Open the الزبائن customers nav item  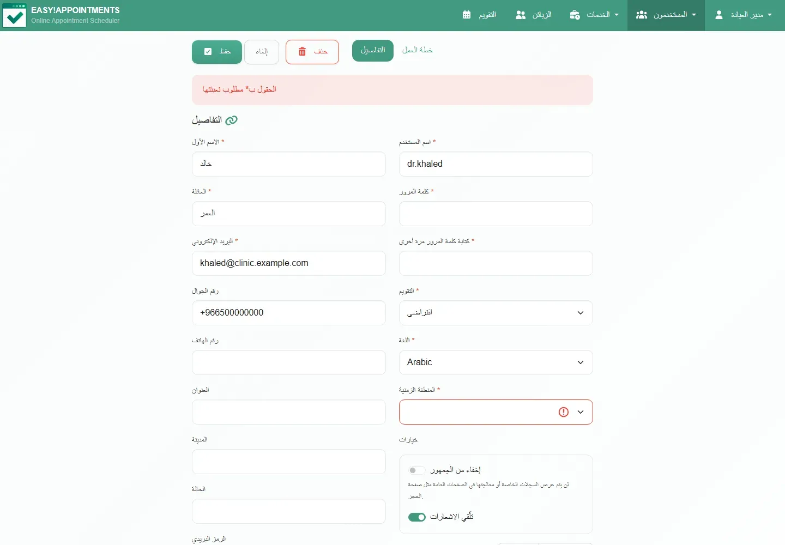pos(534,15)
